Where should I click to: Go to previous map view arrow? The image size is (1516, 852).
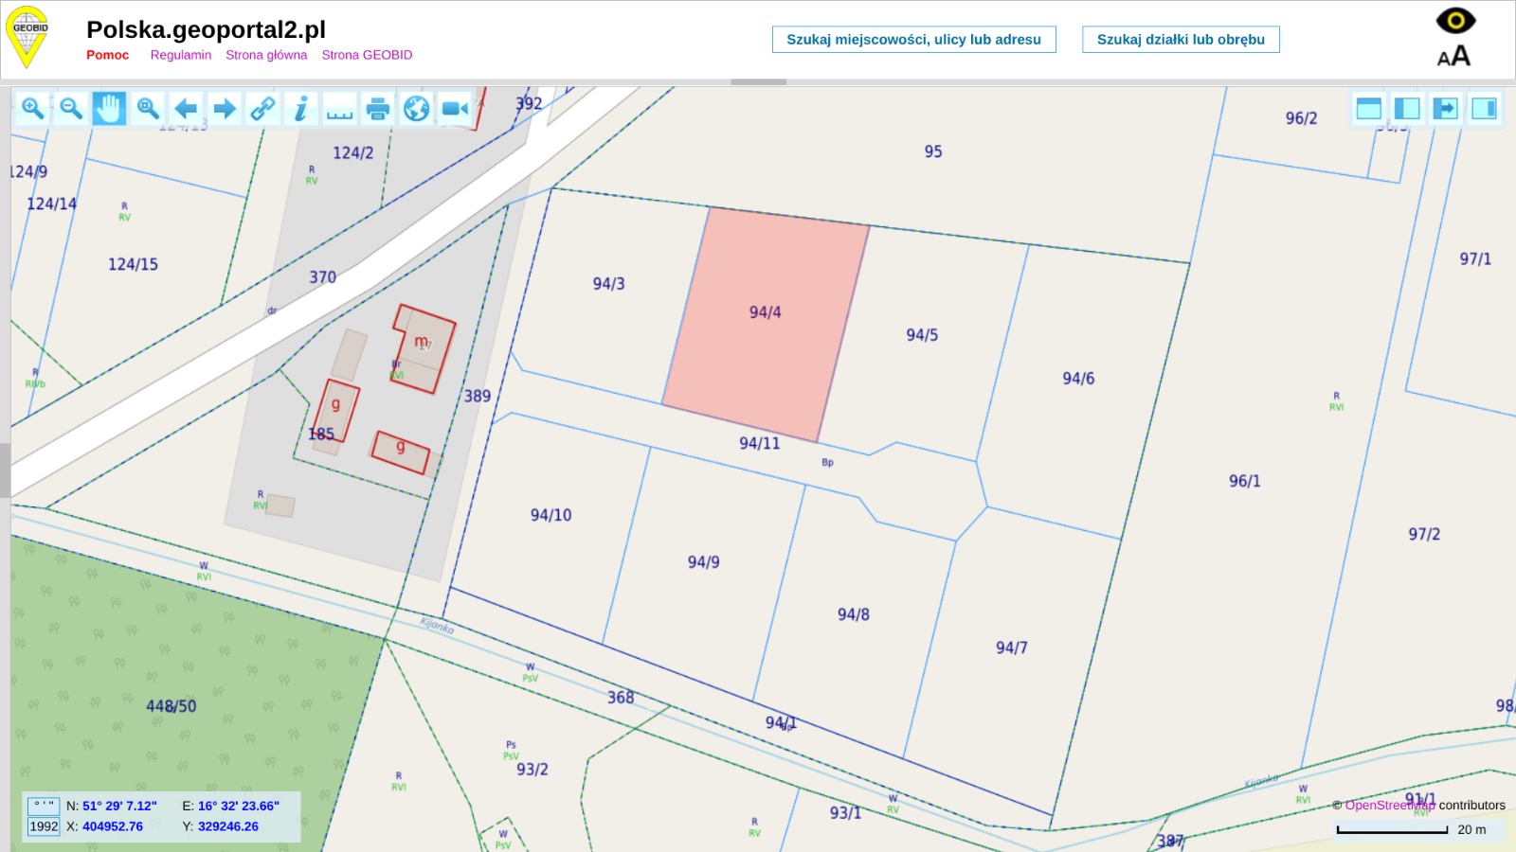coord(187,109)
